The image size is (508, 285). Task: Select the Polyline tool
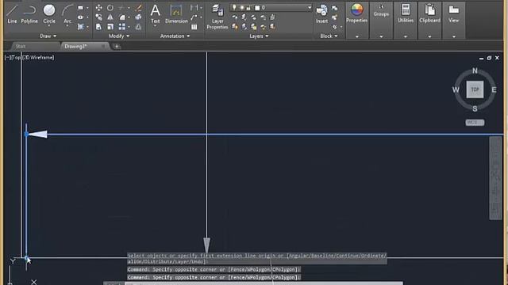(x=29, y=13)
